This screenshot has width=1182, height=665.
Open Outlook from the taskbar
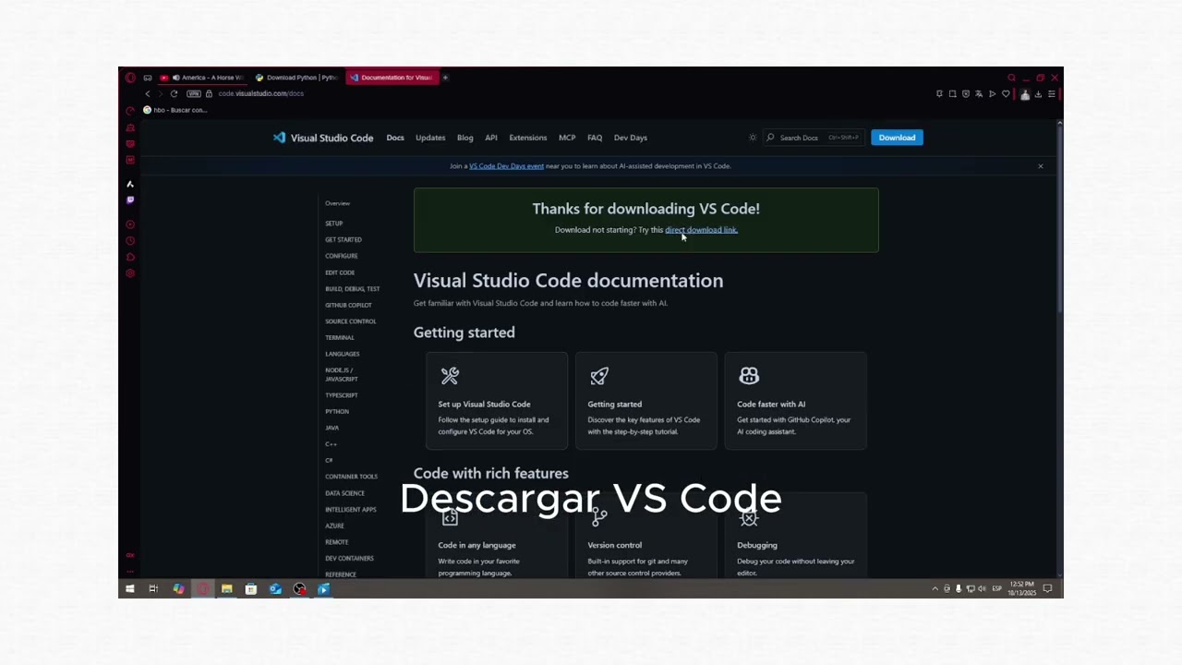coord(275,589)
